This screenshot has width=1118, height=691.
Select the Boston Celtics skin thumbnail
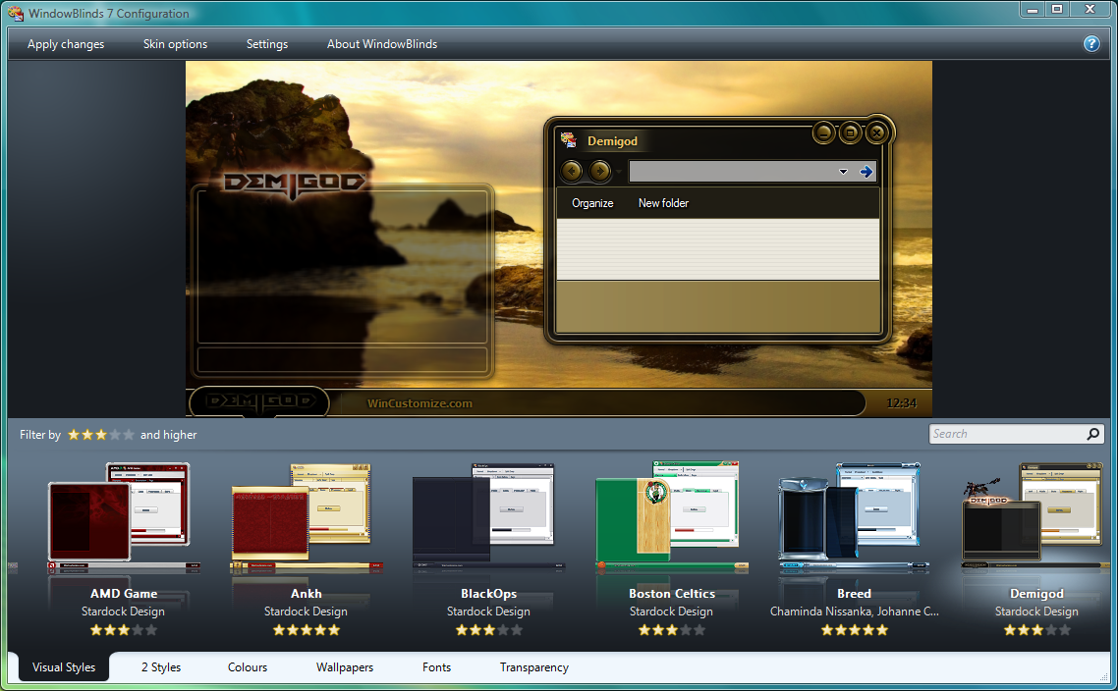point(671,518)
